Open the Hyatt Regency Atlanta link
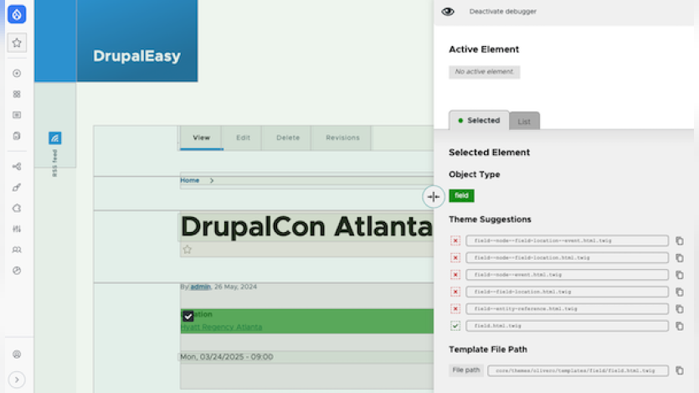 pyautogui.click(x=221, y=327)
